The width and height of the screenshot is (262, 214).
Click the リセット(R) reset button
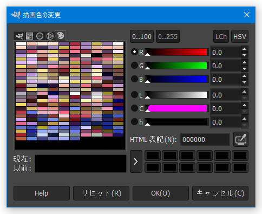pyautogui.click(x=101, y=193)
